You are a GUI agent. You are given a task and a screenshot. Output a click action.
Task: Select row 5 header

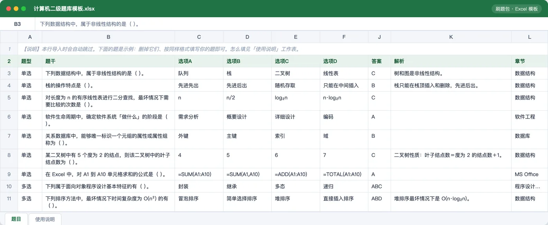(9, 101)
